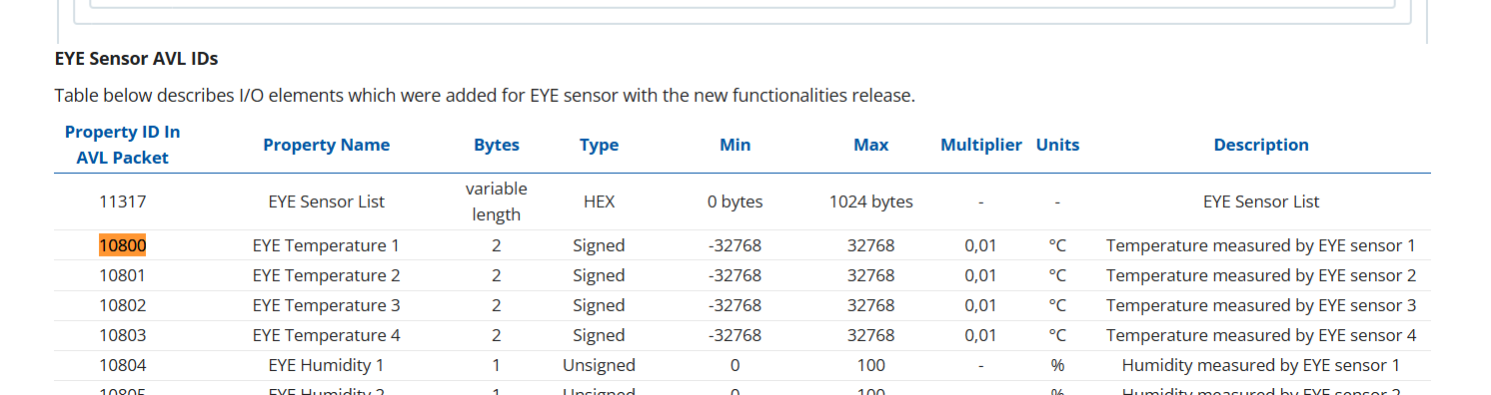Click the Description column header

(1261, 145)
